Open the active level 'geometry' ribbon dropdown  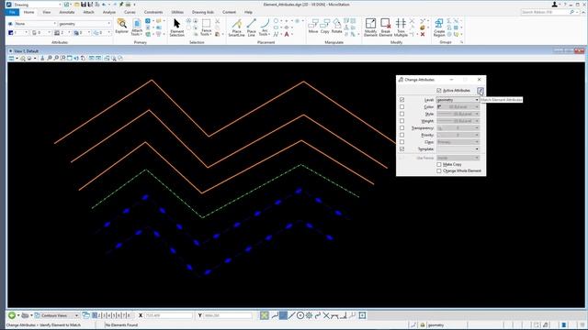[x=85, y=24]
